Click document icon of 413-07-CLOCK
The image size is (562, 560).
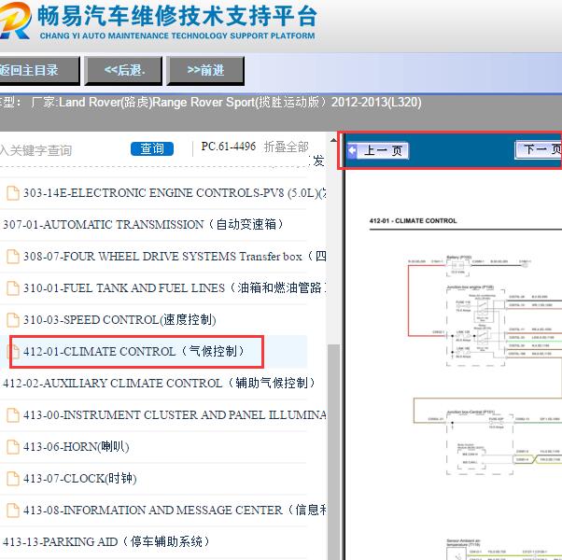coord(13,478)
